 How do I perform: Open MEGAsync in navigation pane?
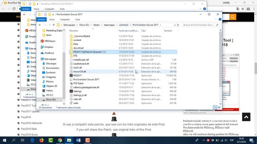[x=50, y=41]
